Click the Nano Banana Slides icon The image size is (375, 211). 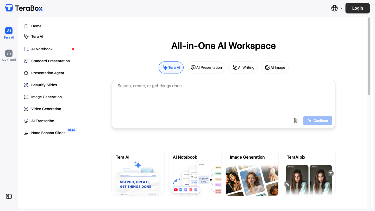26,133
